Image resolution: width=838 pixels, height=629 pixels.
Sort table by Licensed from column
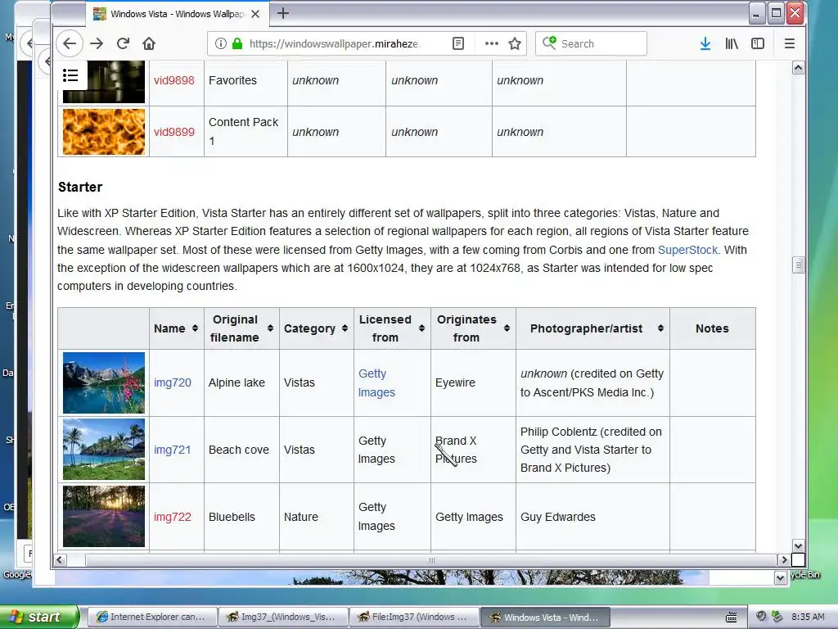[x=421, y=328]
